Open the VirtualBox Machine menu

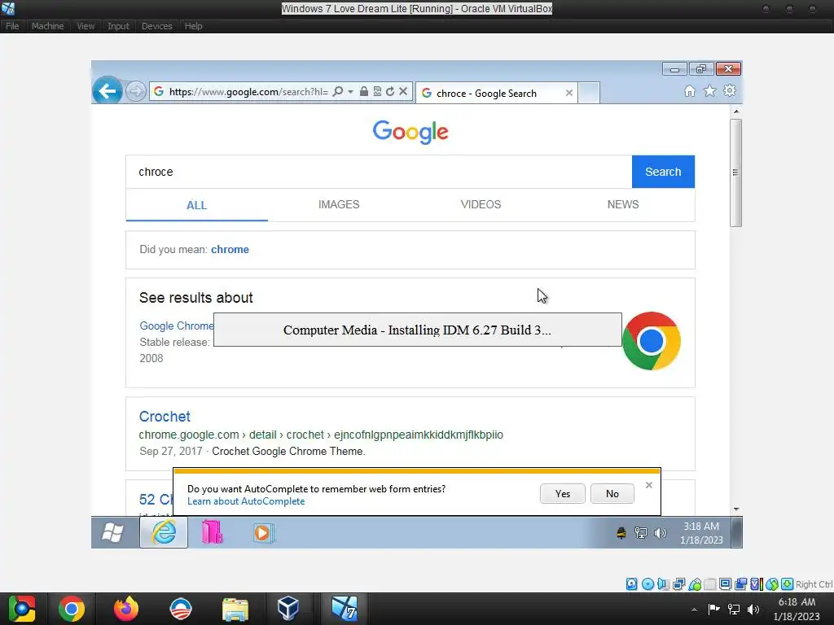coord(47,26)
